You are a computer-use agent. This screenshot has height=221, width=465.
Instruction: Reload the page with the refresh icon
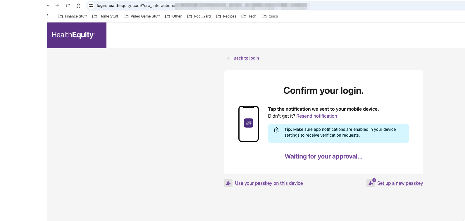[68, 6]
